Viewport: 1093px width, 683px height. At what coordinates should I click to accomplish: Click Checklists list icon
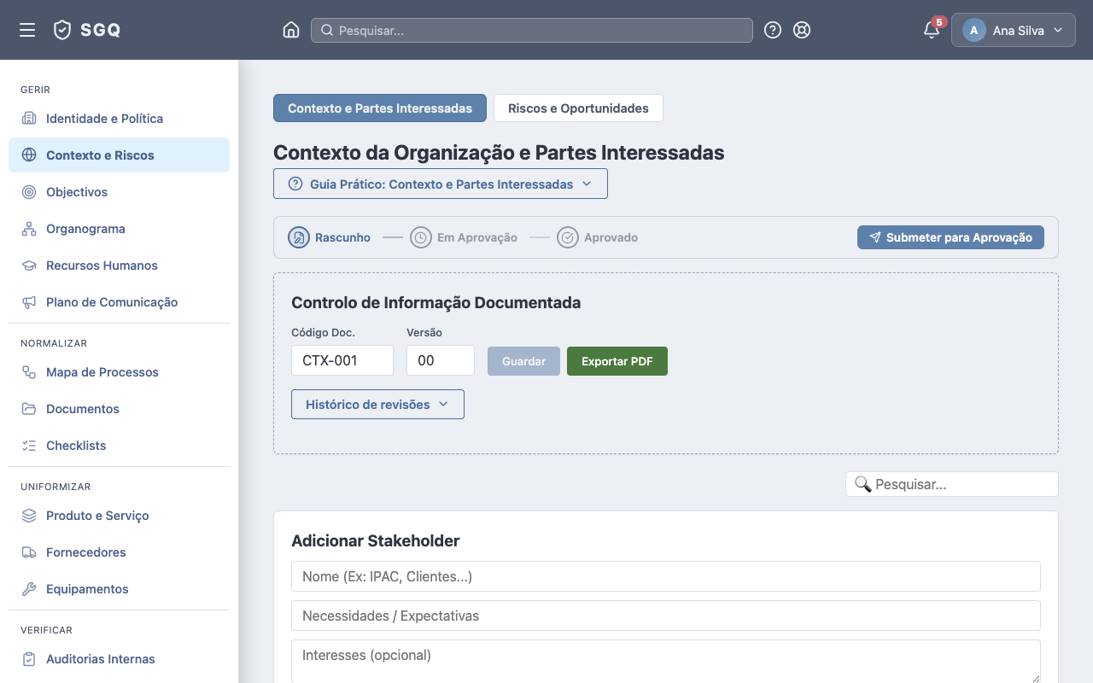[x=29, y=445]
